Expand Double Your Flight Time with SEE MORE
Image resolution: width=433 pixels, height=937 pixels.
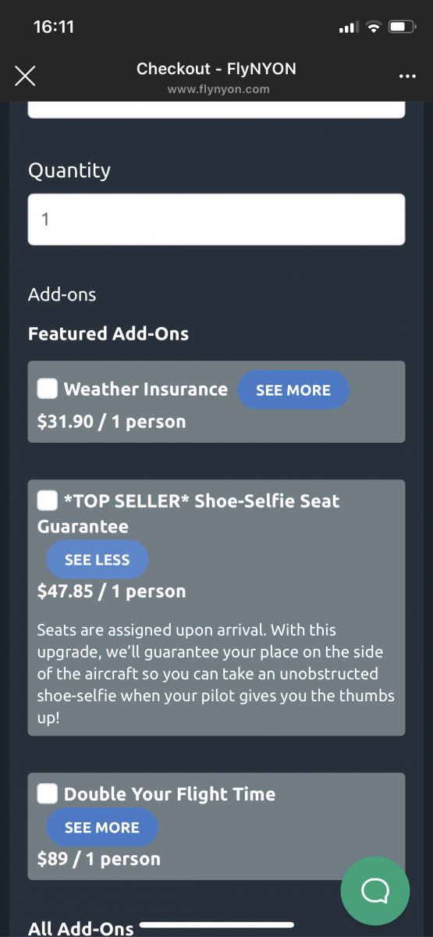(102, 828)
